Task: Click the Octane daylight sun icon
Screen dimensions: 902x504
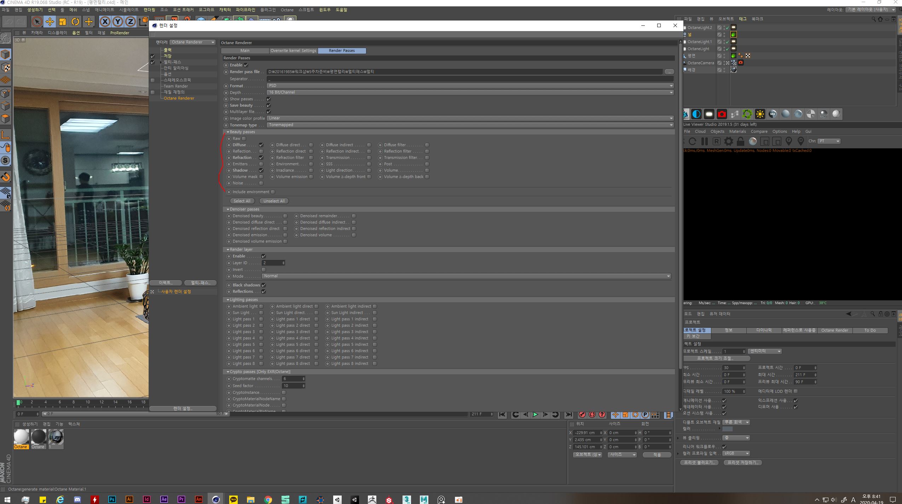Action: pyautogui.click(x=760, y=114)
